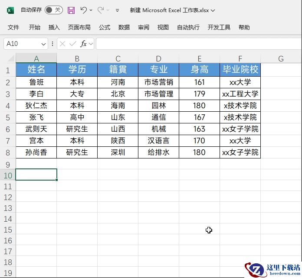Image resolution: width=302 pixels, height=278 pixels.
Task: Switch to the 数据 ribbon tab
Action: 124,27
